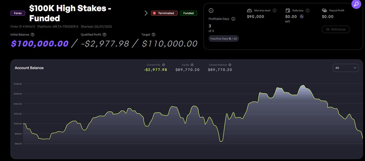Click the $96.0K axis label
Image resolution: width=365 pixels, height=161 pixels.
[x=18, y=143]
